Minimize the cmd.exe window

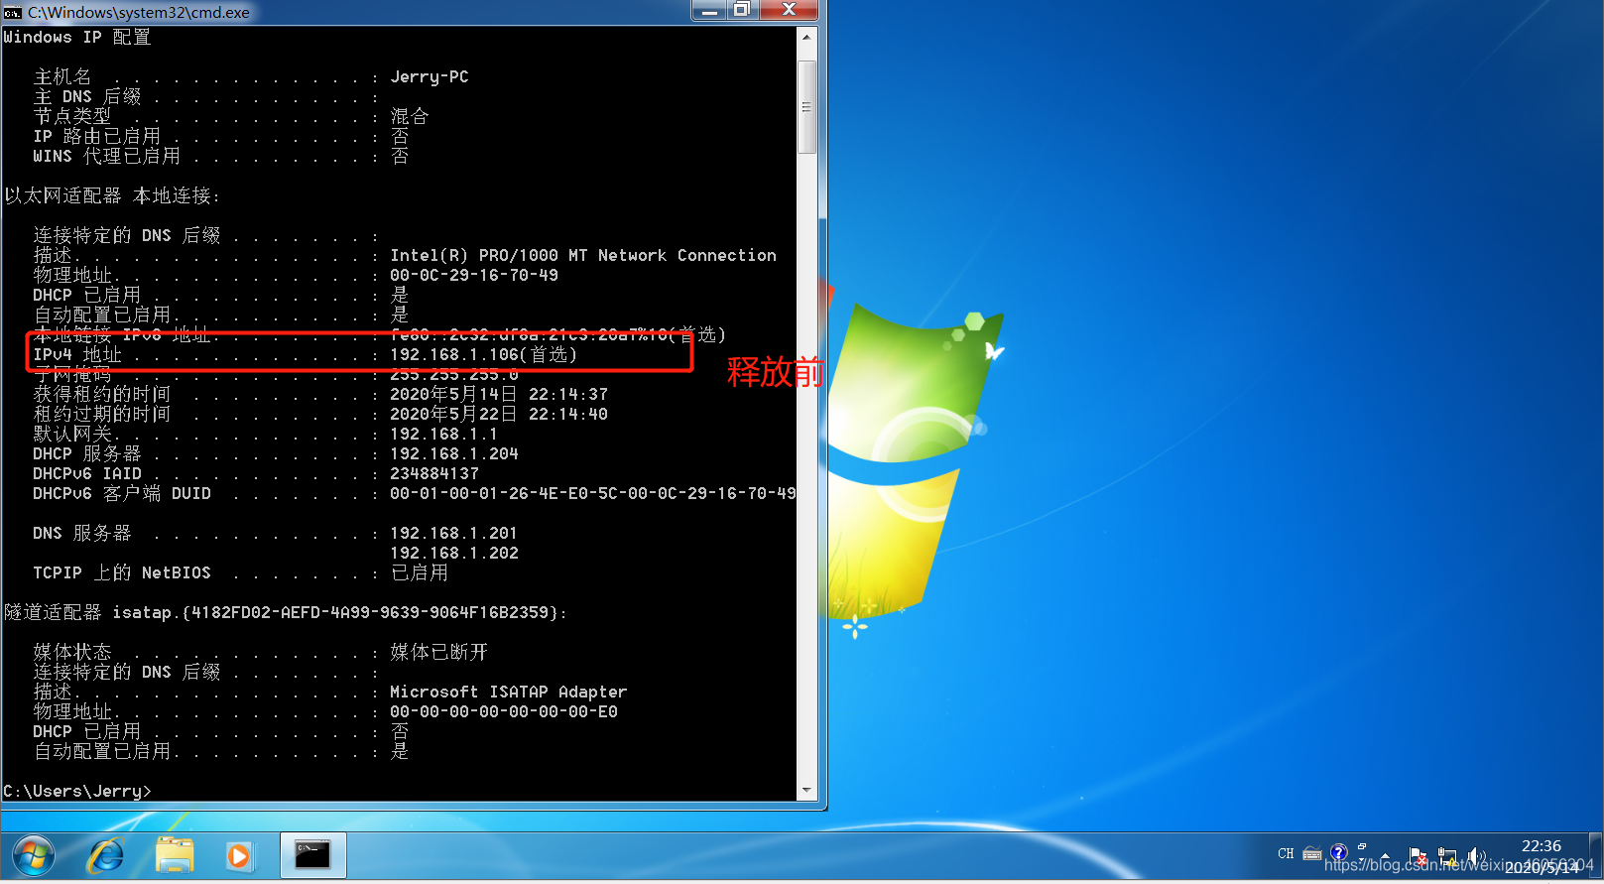coord(710,10)
